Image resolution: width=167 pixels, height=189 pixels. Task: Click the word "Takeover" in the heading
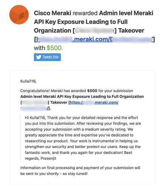click(131, 31)
